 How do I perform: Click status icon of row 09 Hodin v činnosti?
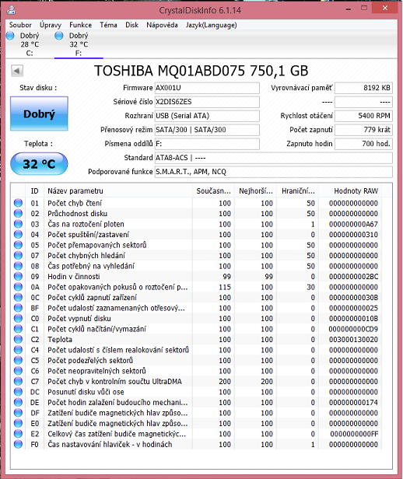(x=19, y=276)
